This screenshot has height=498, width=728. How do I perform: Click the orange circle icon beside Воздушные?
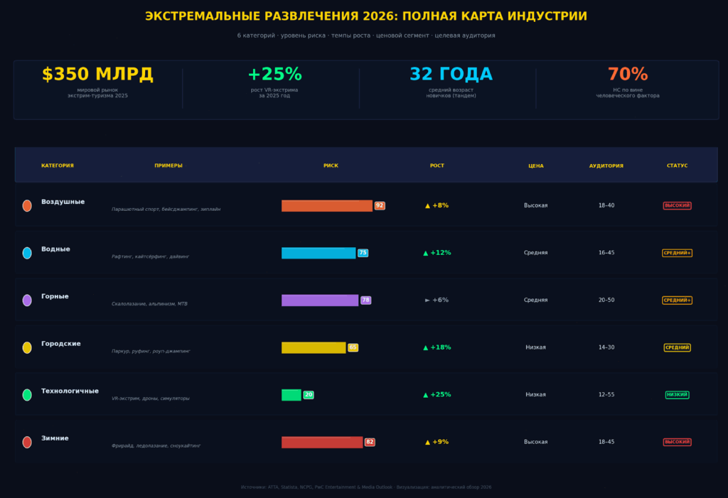27,206
